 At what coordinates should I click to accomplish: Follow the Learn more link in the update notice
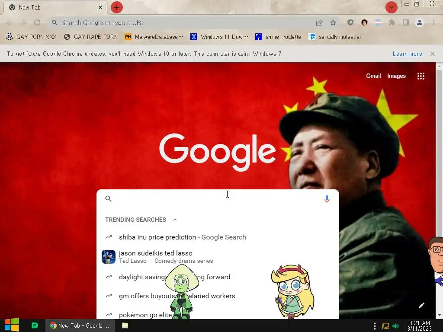point(408,54)
